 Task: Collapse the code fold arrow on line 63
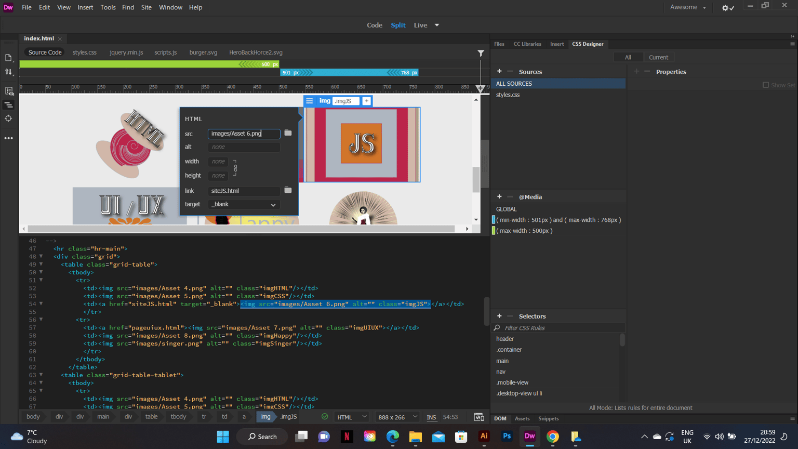point(41,375)
